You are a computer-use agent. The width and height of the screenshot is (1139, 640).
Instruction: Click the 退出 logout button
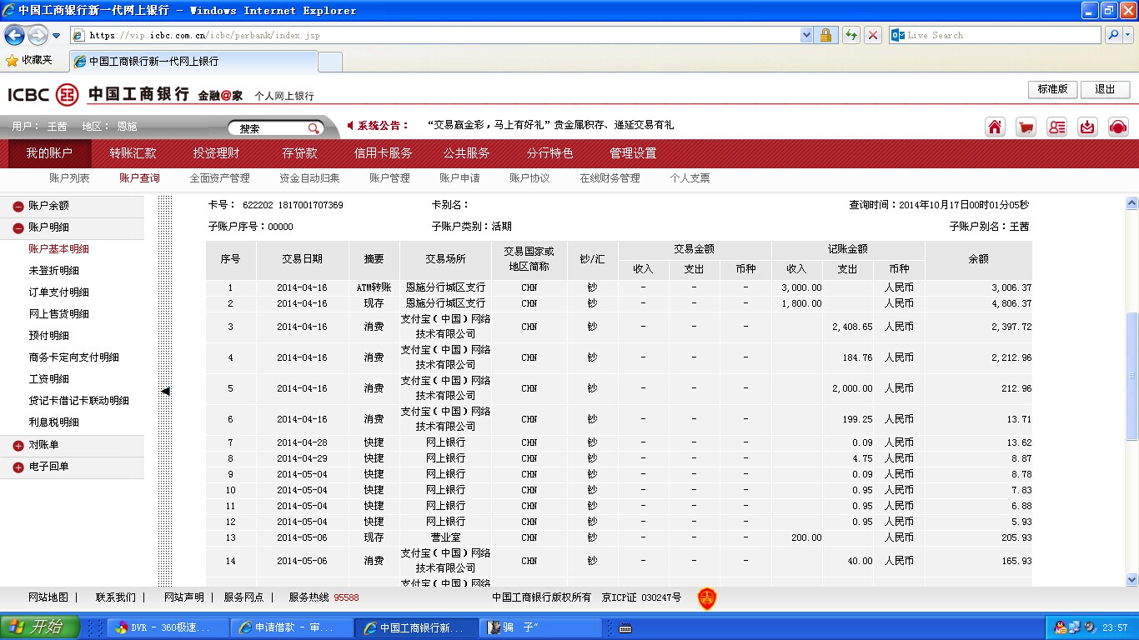1105,89
